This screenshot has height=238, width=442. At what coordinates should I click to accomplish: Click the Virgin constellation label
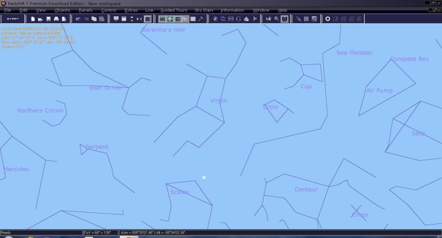(x=218, y=101)
